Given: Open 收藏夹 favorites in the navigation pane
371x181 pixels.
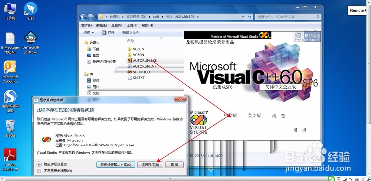Looking at the screenshot, I should pos(92,42).
